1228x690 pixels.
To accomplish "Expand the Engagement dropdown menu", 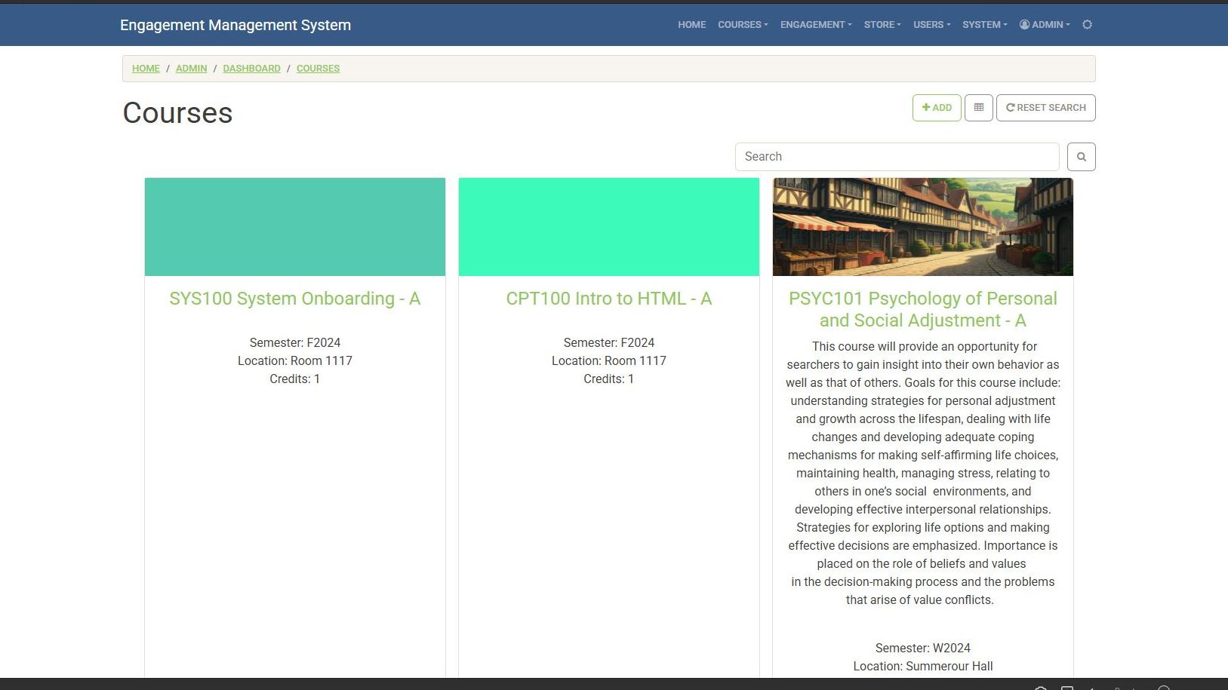I will coord(815,25).
